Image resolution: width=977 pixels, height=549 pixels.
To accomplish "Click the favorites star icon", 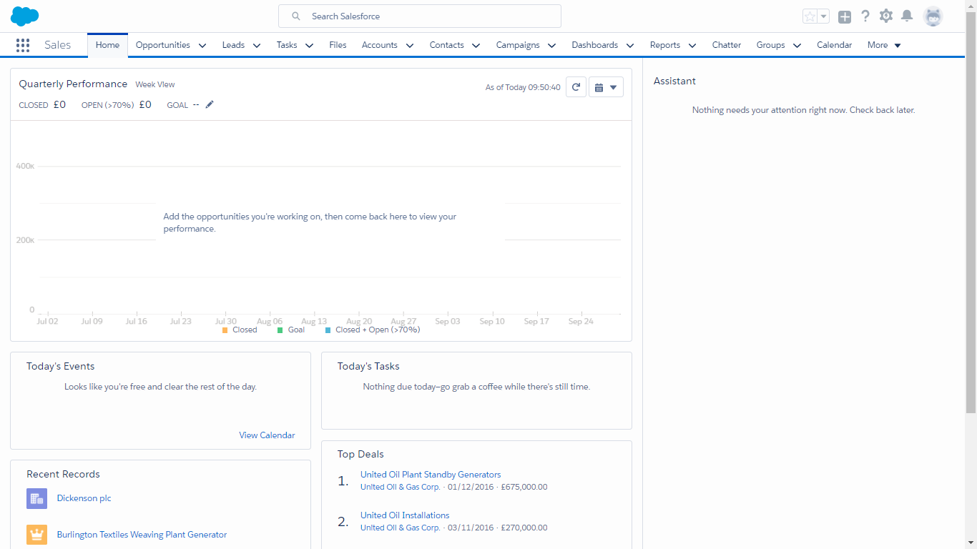I will click(x=810, y=16).
